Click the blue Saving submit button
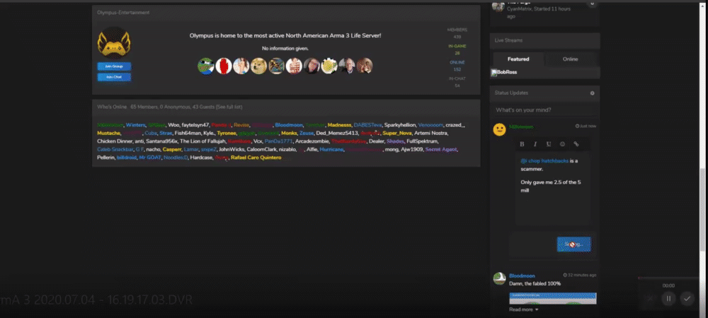 coord(573,244)
